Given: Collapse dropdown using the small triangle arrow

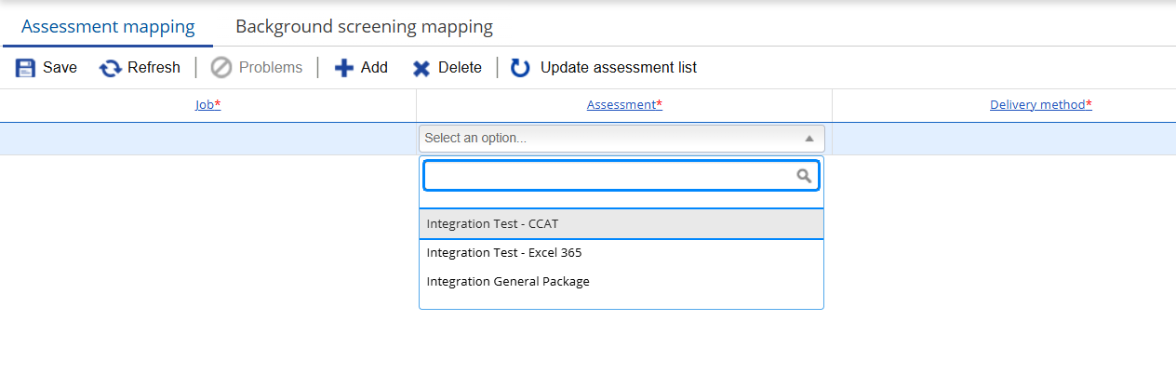Looking at the screenshot, I should pyautogui.click(x=808, y=139).
